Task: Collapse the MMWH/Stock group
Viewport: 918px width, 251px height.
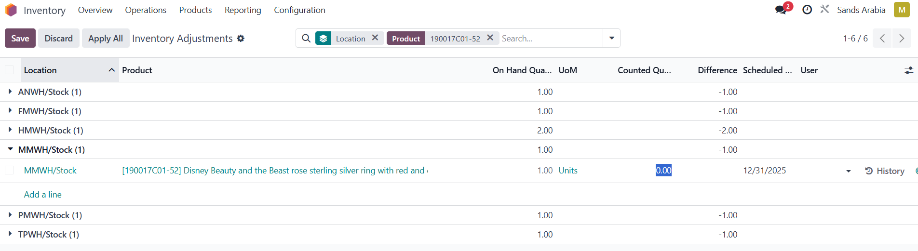Action: click(x=10, y=149)
